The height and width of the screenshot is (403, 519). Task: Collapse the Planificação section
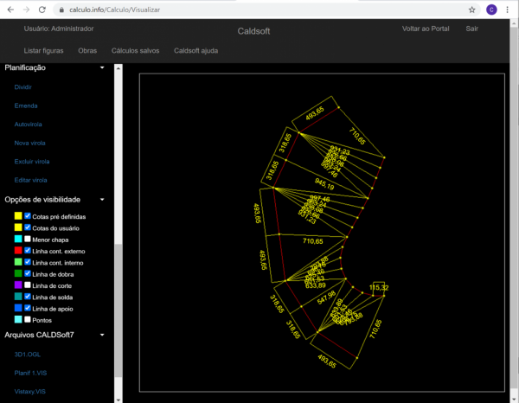tap(102, 67)
